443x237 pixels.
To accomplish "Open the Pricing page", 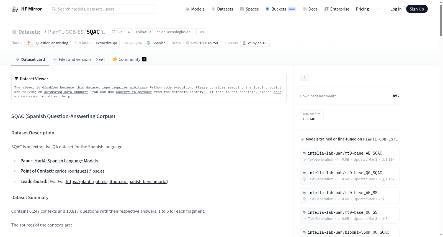I will coord(362,9).
